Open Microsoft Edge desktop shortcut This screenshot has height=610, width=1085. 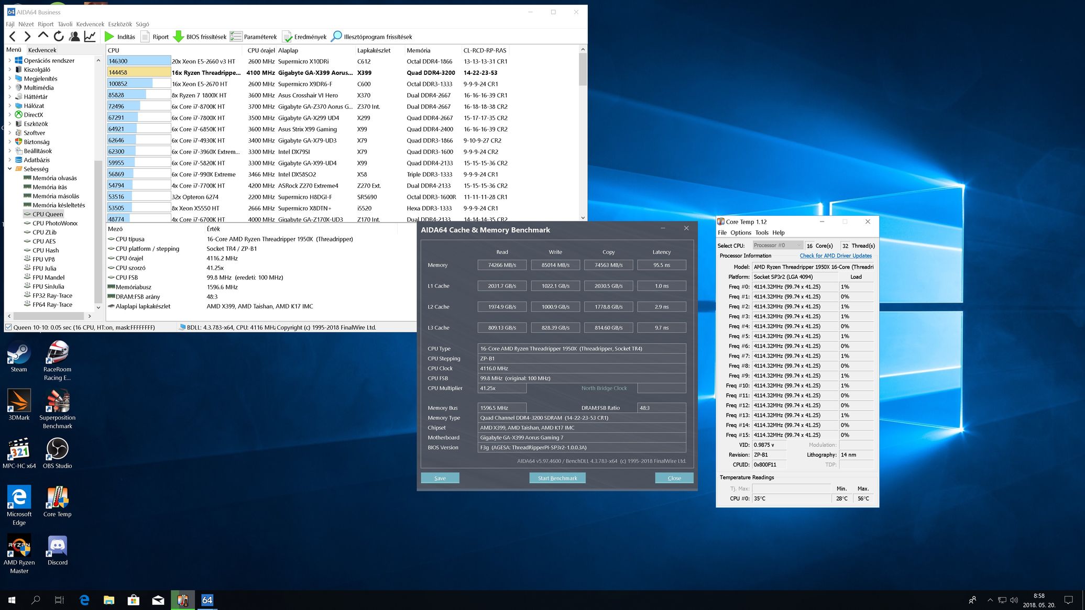coord(19,506)
